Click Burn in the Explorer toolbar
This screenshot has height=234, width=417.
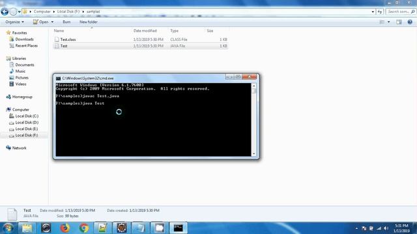[x=66, y=22]
